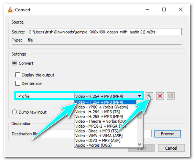Choose Audio - Vorbis (OGG) profile
The height and width of the screenshot is (161, 194).
pos(105,145)
